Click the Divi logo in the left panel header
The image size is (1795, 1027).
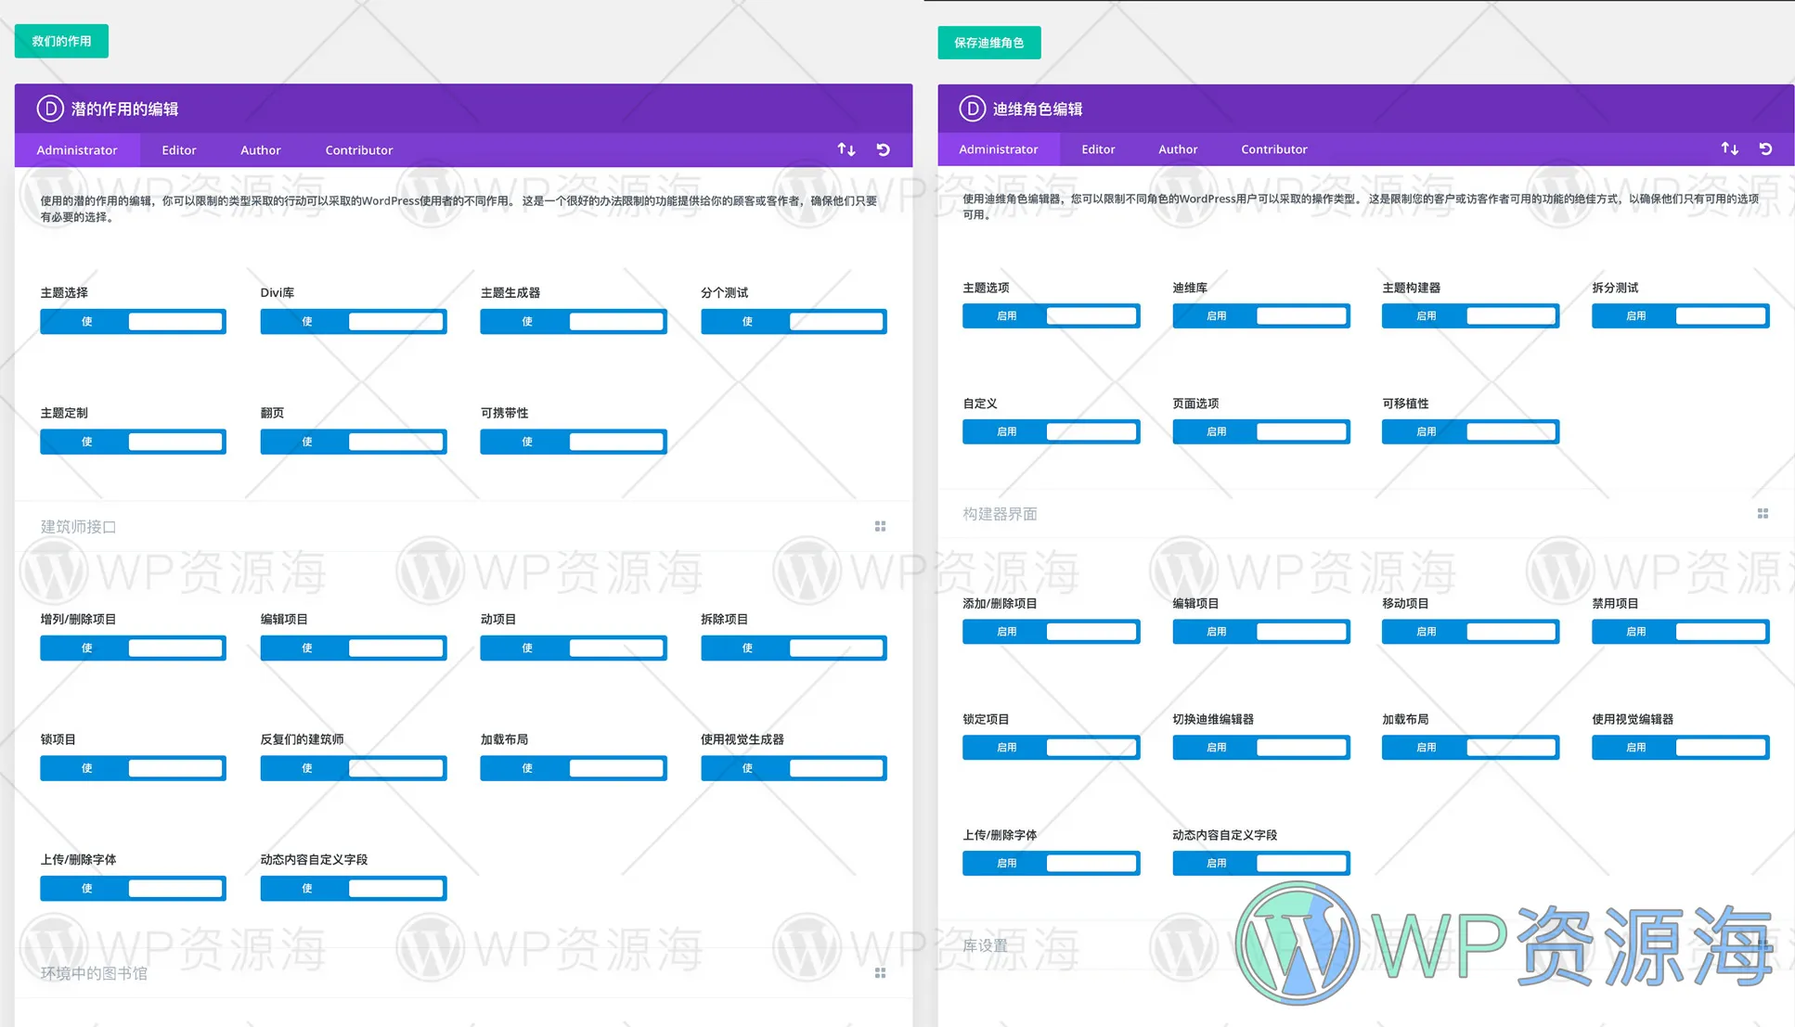pyautogui.click(x=49, y=109)
